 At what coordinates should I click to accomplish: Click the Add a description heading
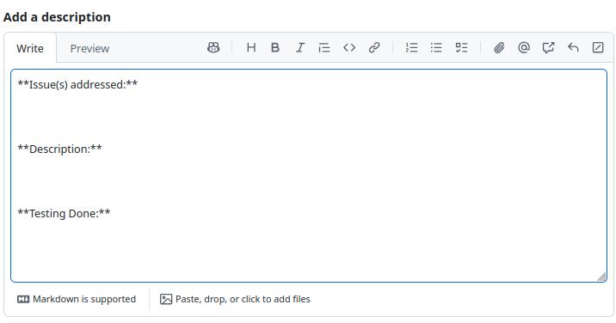(57, 17)
